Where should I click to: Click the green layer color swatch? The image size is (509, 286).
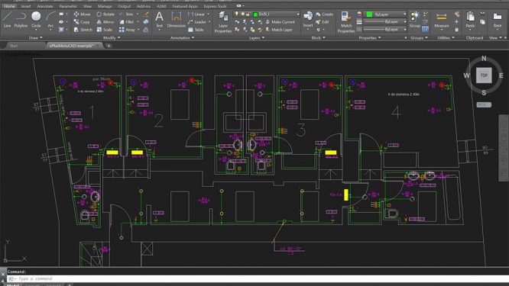click(x=255, y=14)
